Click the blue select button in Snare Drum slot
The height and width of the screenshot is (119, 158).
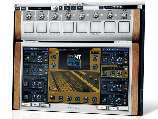click(46, 67)
